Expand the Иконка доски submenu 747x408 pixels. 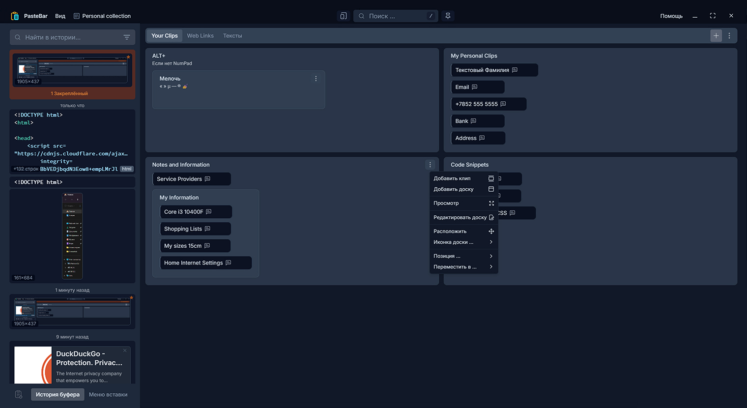463,242
